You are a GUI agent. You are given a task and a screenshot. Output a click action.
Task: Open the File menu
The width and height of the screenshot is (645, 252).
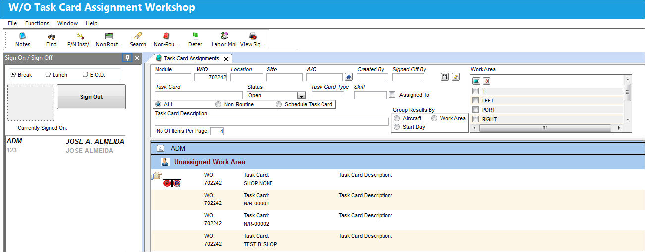click(x=12, y=23)
